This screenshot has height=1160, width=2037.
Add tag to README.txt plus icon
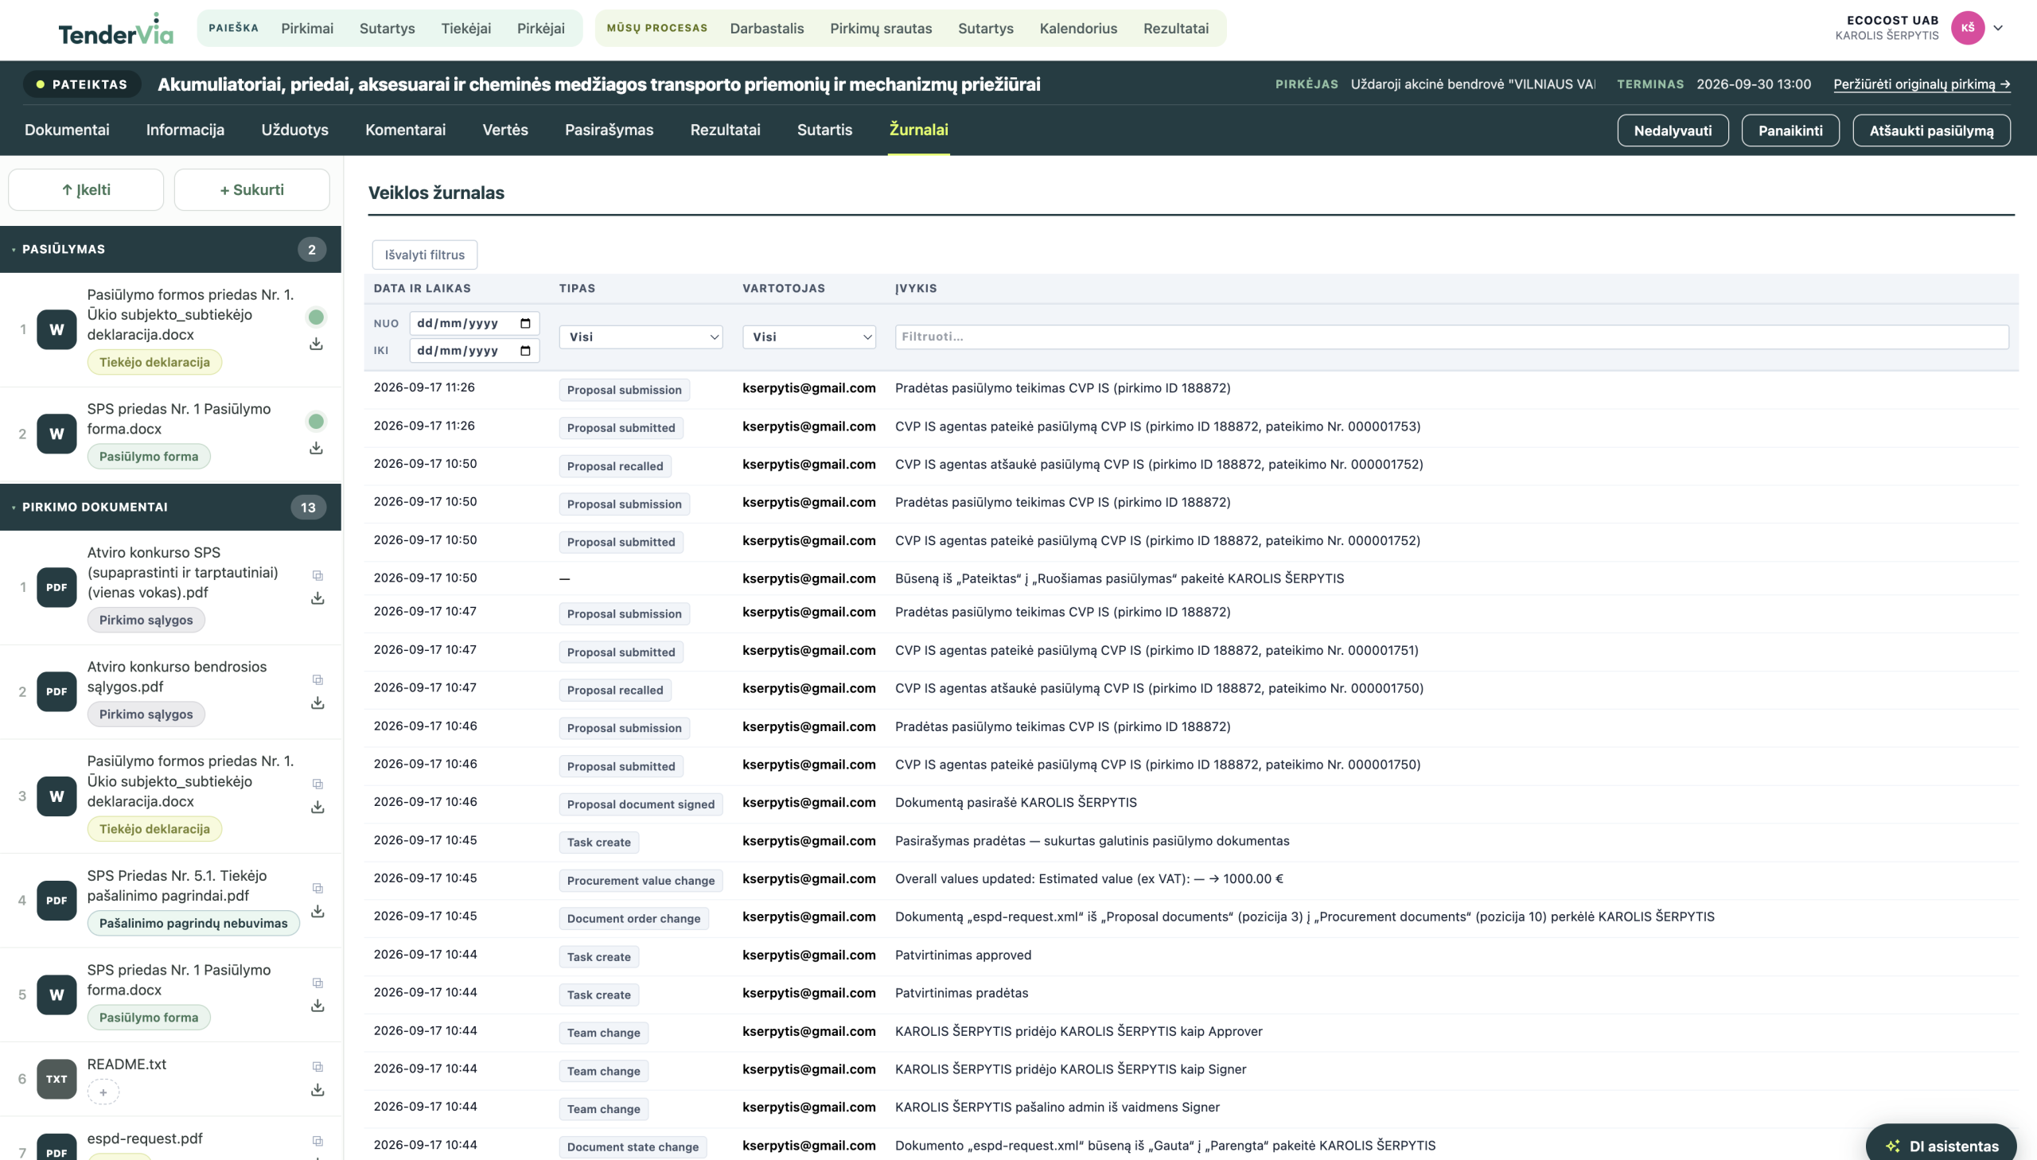[x=103, y=1092]
